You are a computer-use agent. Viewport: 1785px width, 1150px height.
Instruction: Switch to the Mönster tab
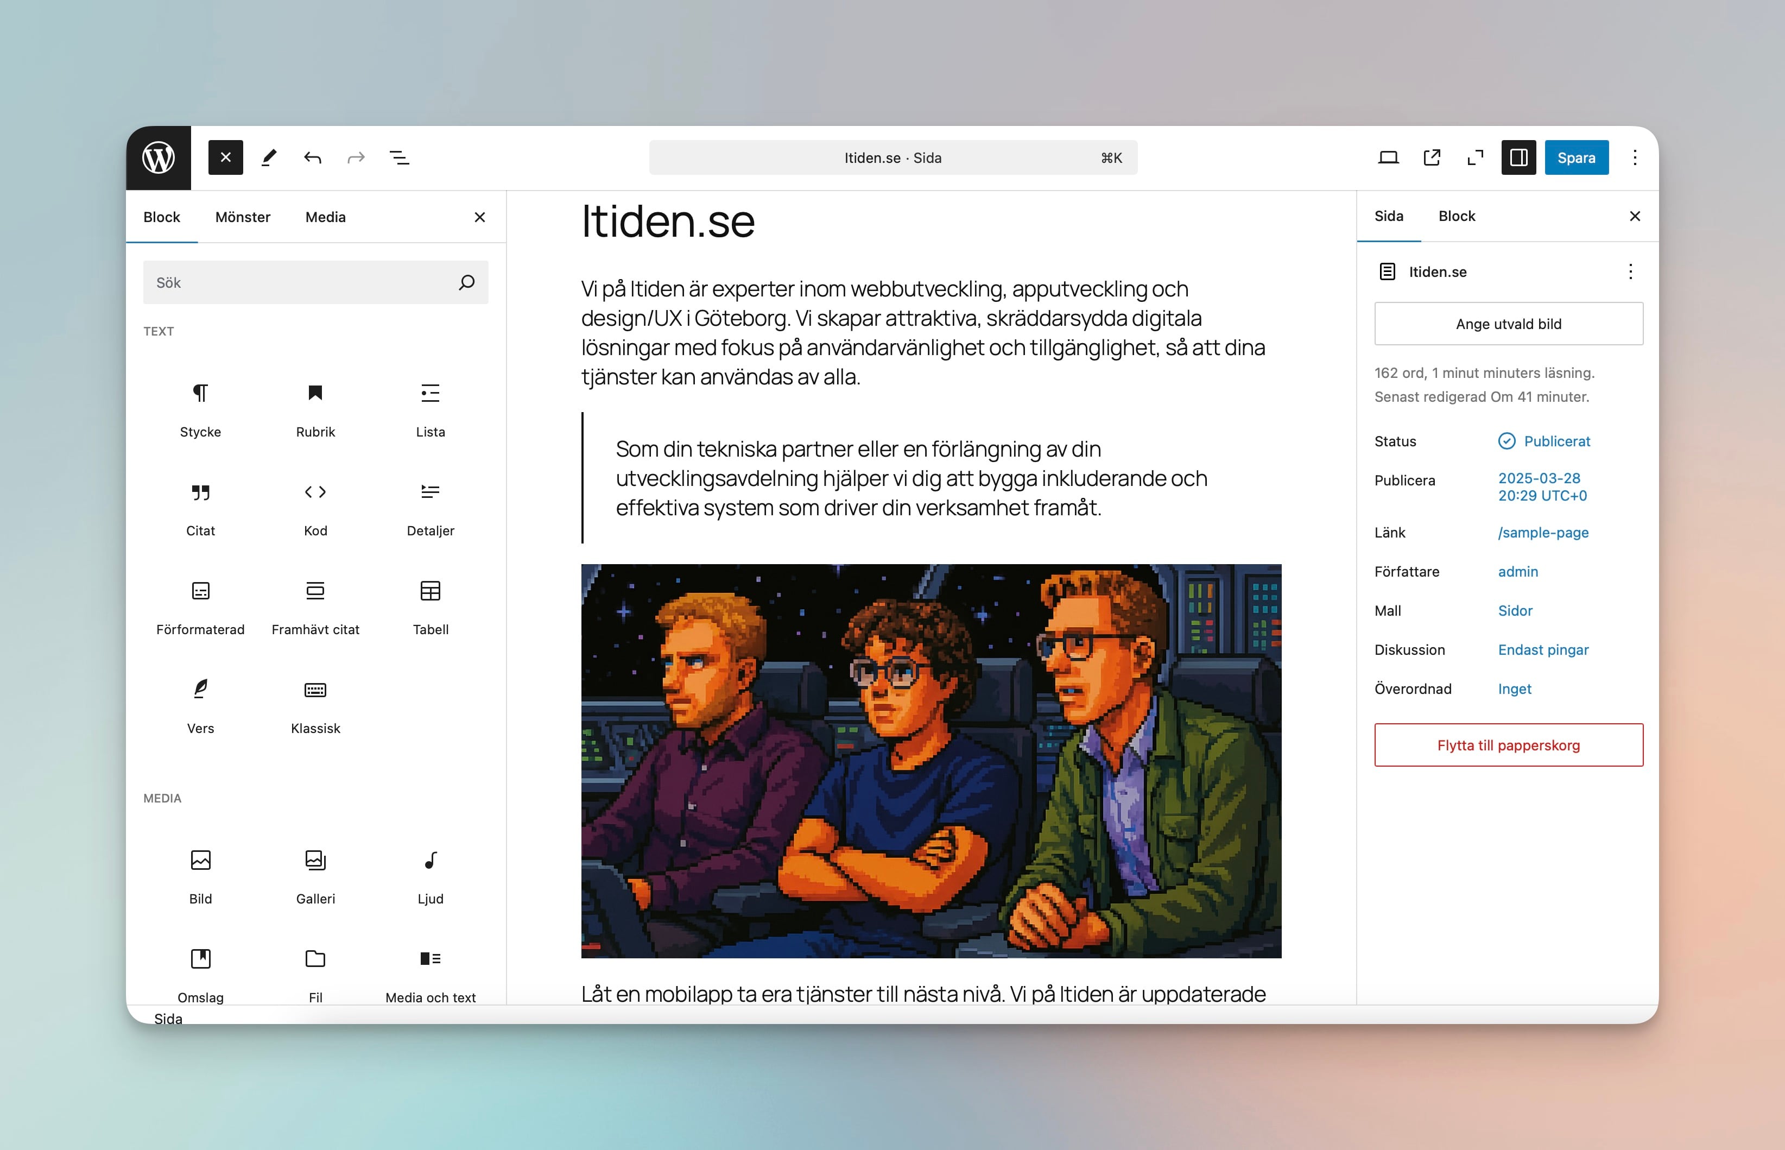click(x=243, y=217)
